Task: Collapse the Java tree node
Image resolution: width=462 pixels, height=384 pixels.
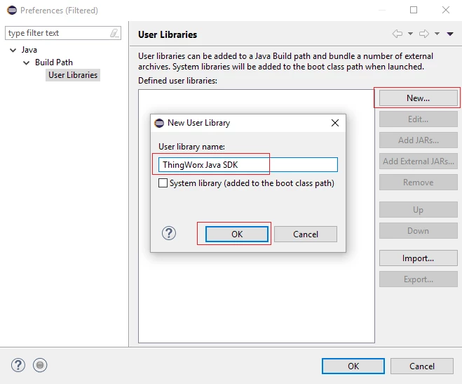Action: tap(13, 50)
